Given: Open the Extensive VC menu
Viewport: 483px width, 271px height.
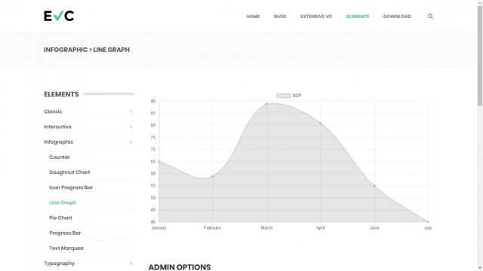Looking at the screenshot, I should (316, 17).
